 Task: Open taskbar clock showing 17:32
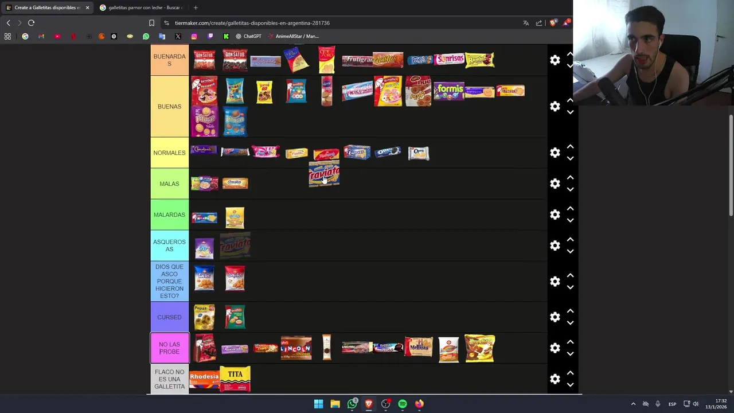(x=716, y=404)
